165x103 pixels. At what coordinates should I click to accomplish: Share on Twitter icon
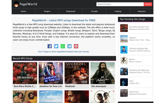pyautogui.click(x=56, y=46)
